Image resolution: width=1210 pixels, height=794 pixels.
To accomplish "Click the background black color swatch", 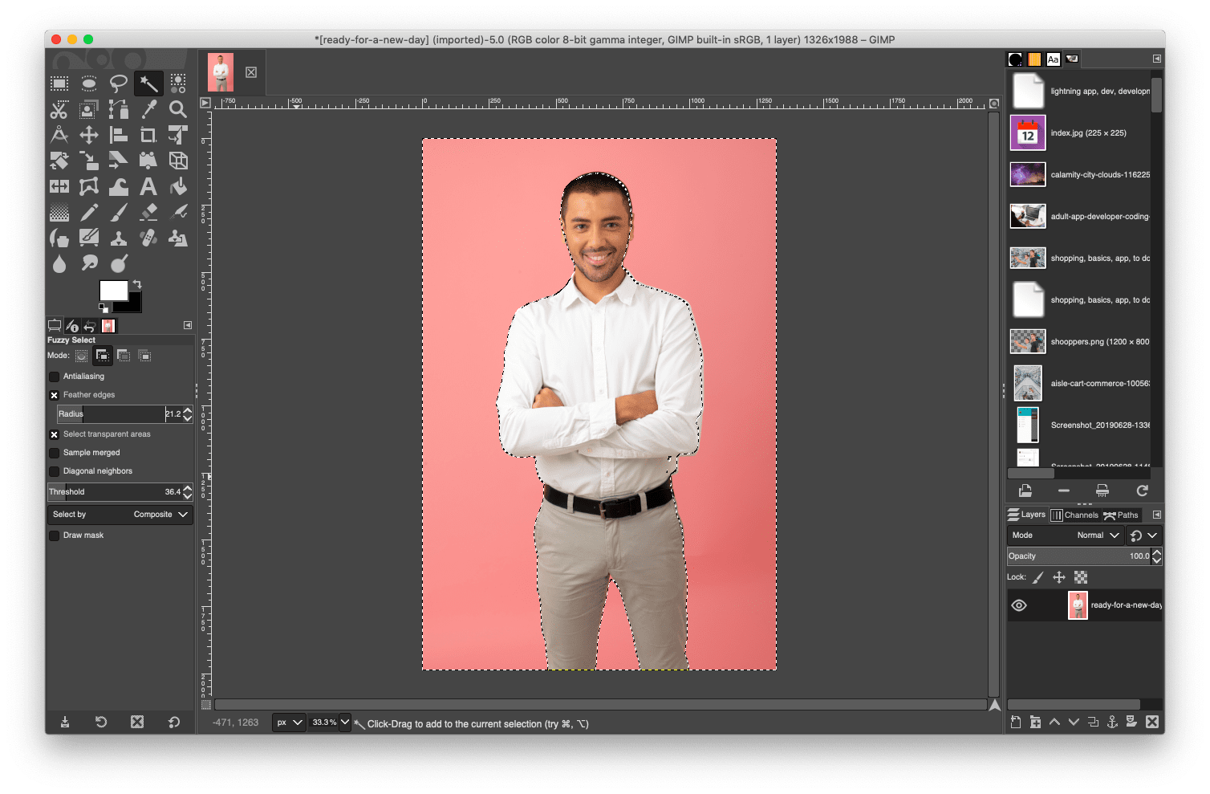I will point(132,305).
